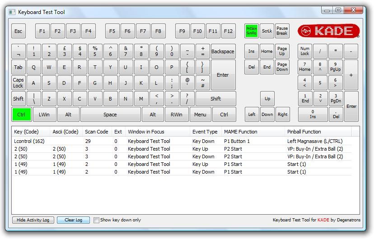Sort by Key (Code) column header
Viewport: 374px width, 239px height.
31,132
